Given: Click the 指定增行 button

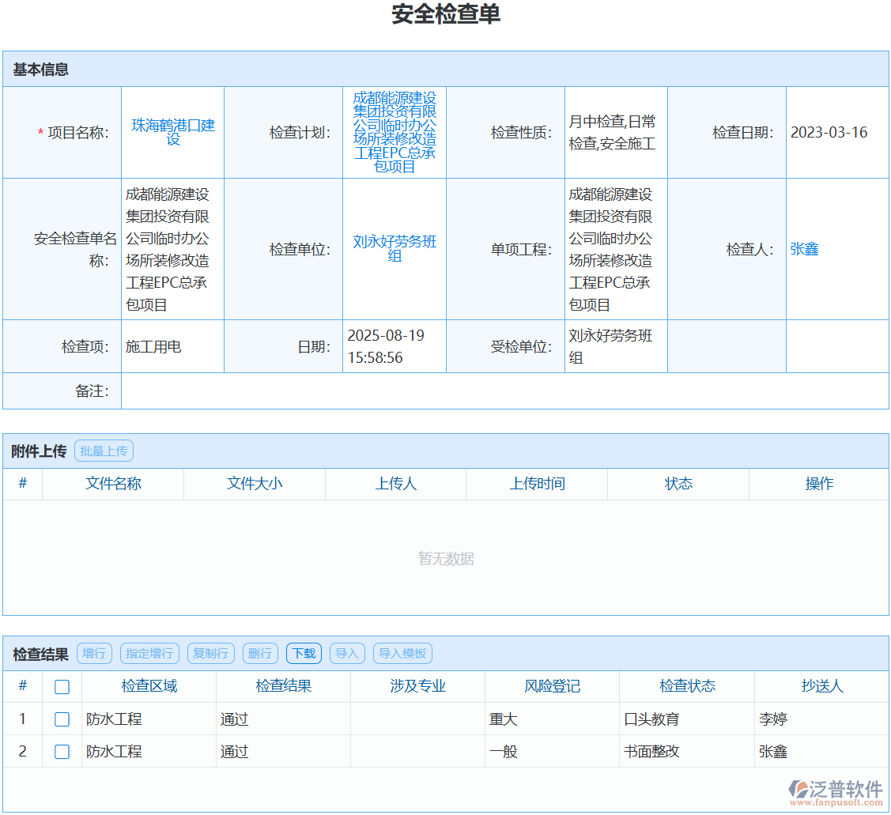Looking at the screenshot, I should pyautogui.click(x=149, y=653).
